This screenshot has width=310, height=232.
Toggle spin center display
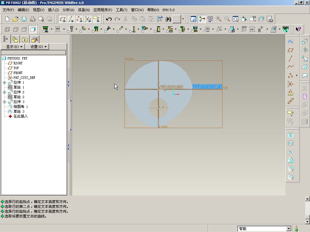(202, 19)
